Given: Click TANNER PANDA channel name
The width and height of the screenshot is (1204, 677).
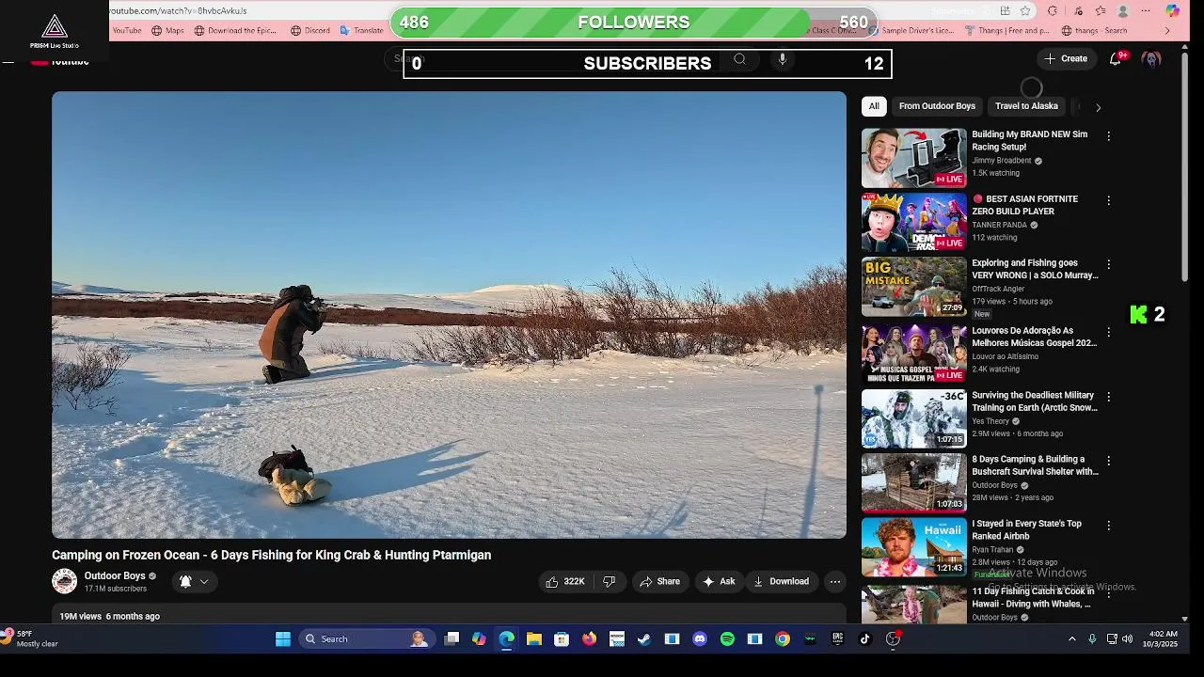Looking at the screenshot, I should [x=999, y=225].
